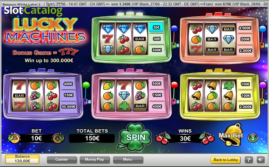Open game info via green i icon
Viewport: 269px width, 167px height.
(x=253, y=138)
